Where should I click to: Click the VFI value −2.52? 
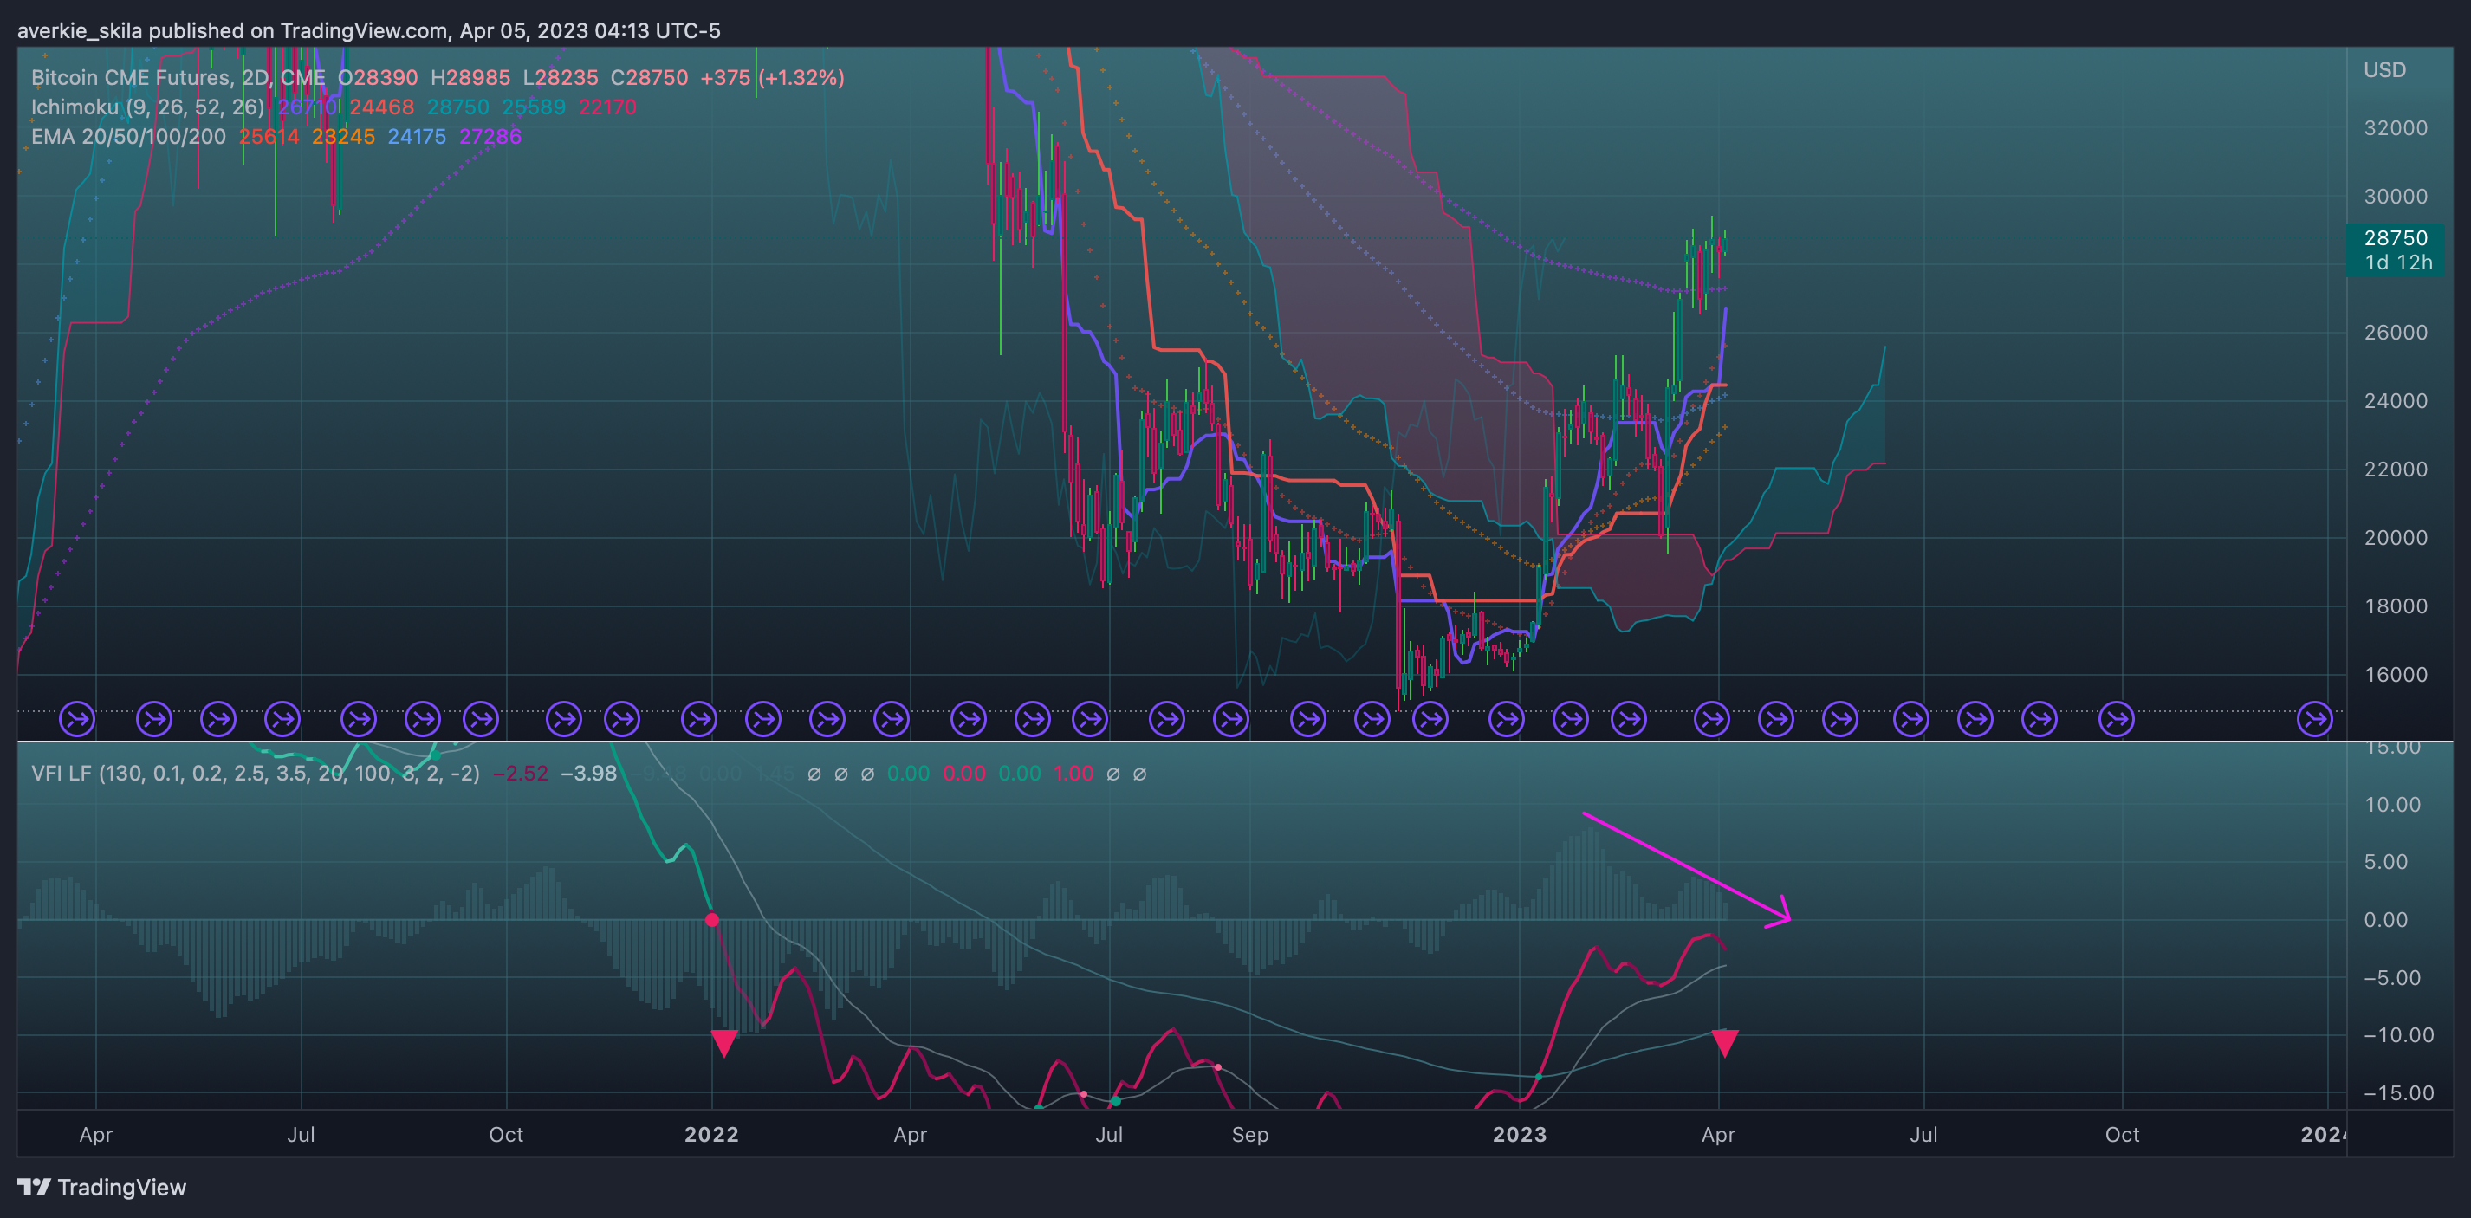tap(521, 773)
